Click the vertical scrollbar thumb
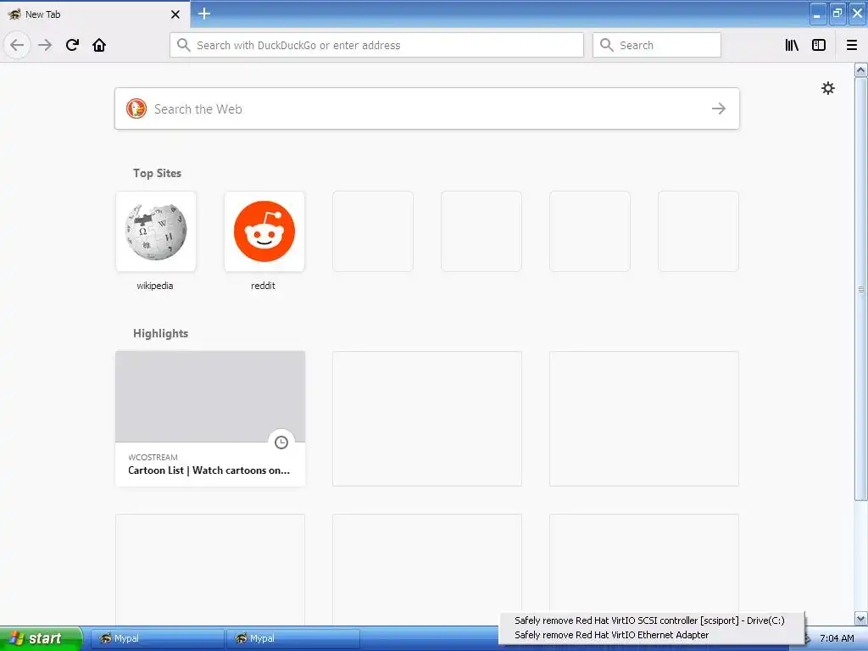 point(861,289)
